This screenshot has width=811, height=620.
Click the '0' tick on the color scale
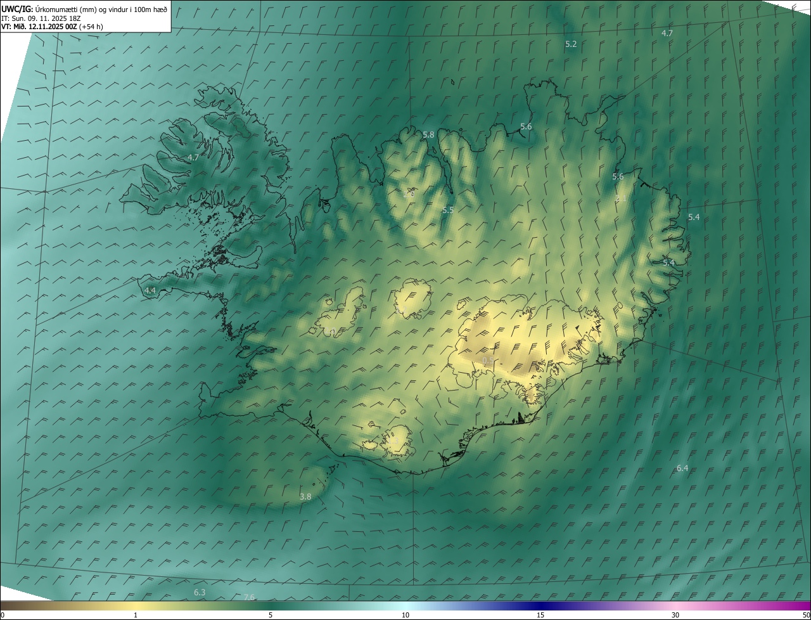coord(3,615)
